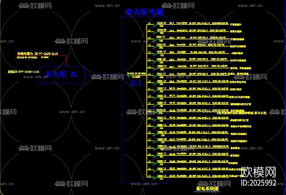Select circuit label ML17

tap(172, 139)
